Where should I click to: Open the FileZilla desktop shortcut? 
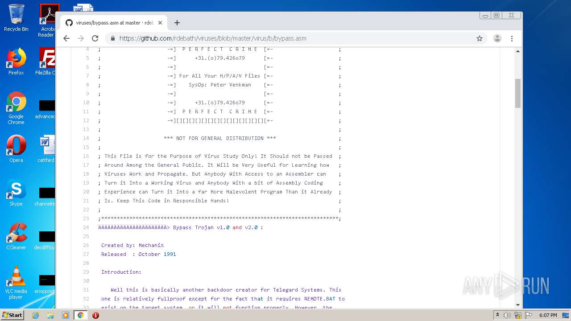46,62
